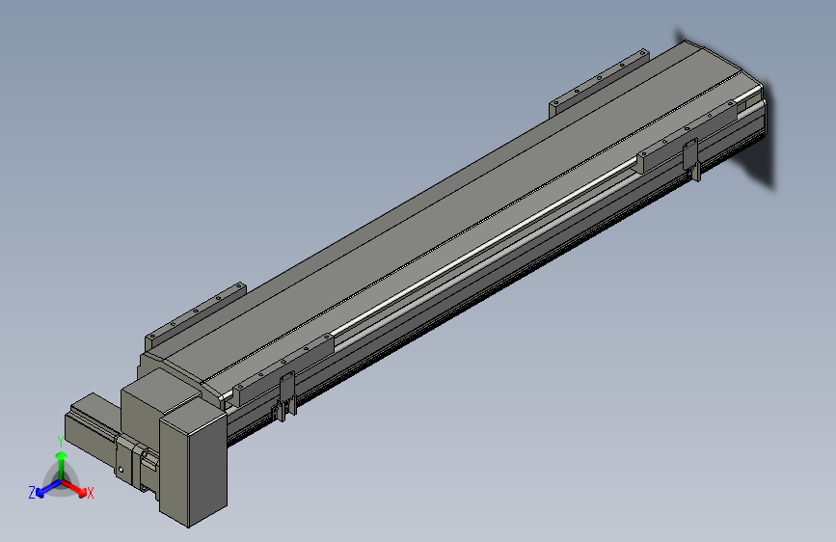The height and width of the screenshot is (542, 836).
Task: Select the front mounting bracket near the motor end
Action: coord(283,369)
